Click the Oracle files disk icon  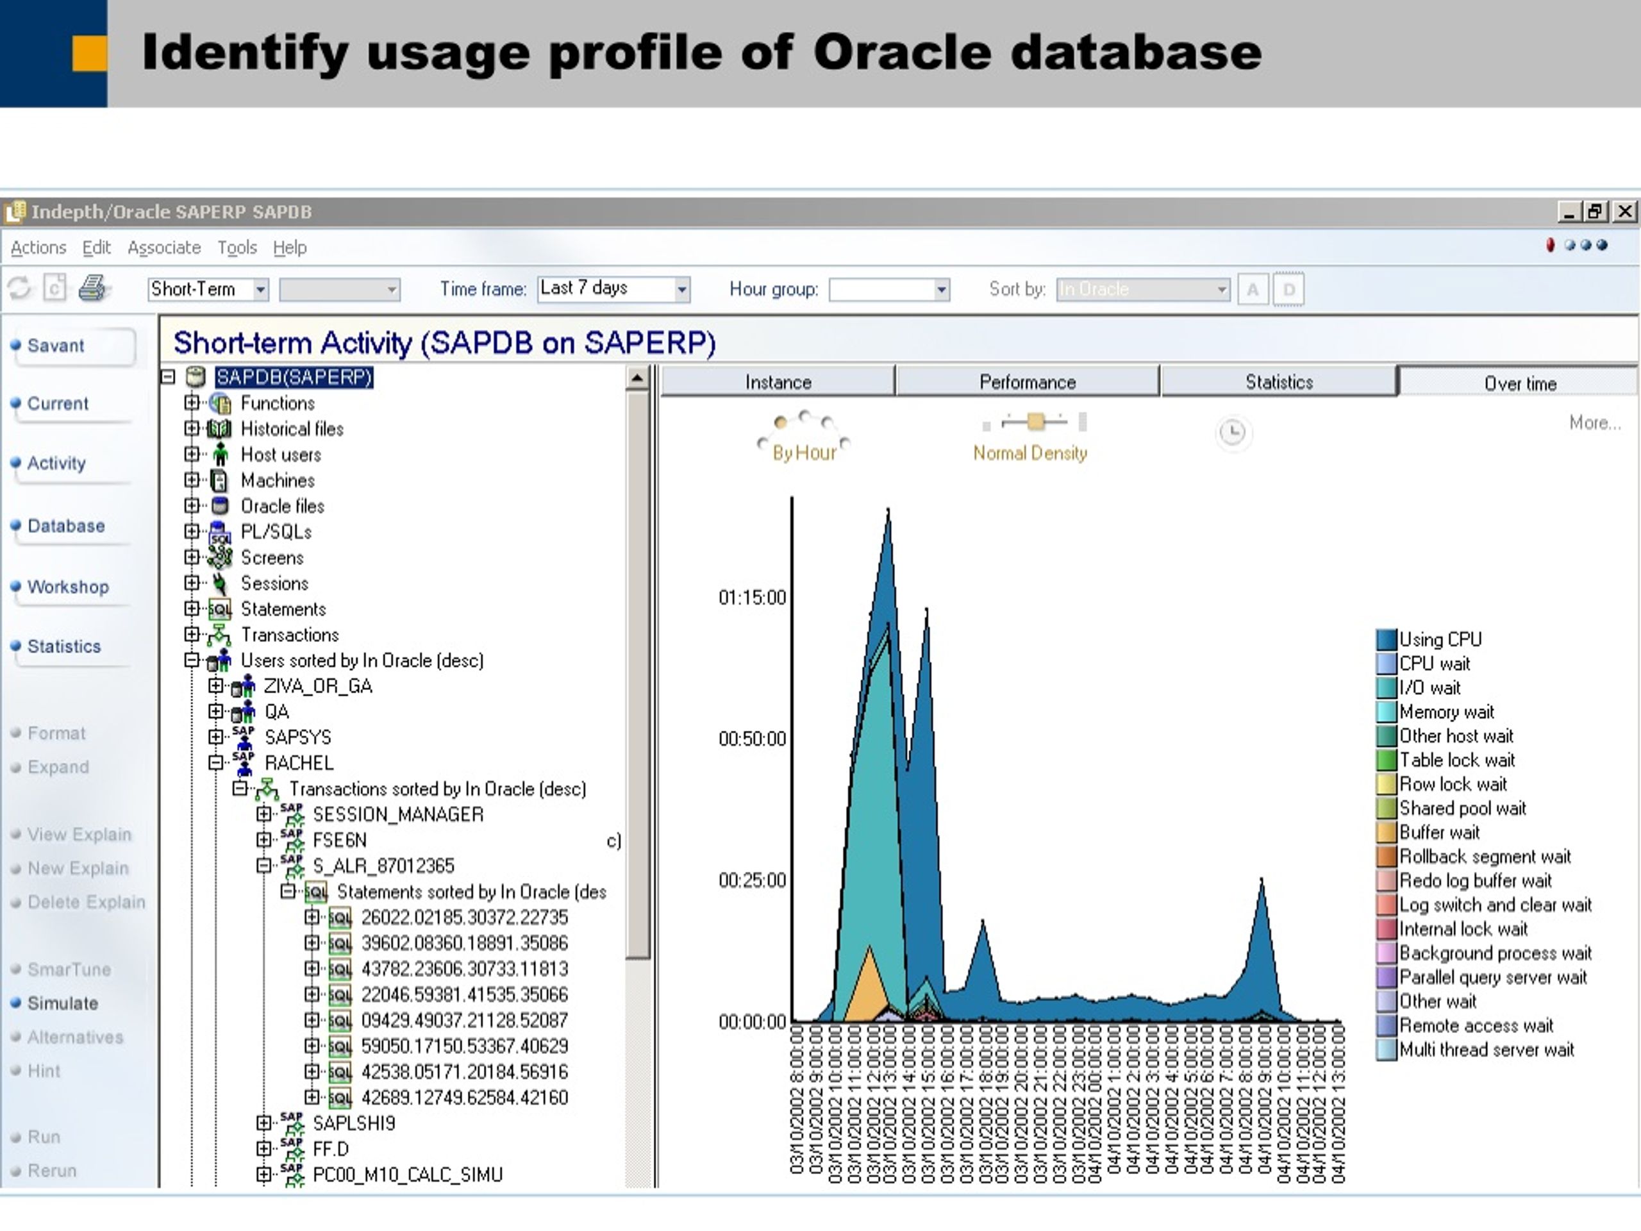click(220, 506)
